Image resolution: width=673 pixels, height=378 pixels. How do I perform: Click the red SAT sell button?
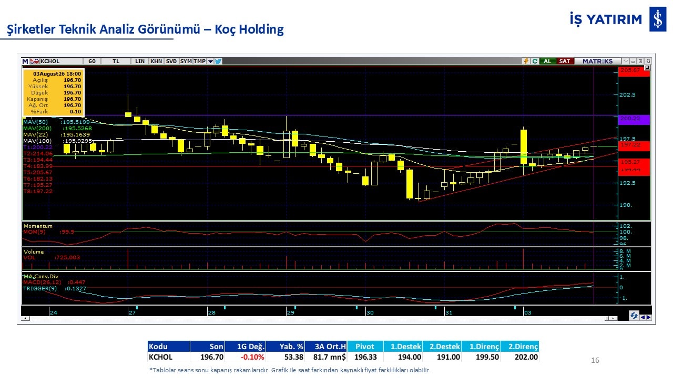tap(564, 61)
